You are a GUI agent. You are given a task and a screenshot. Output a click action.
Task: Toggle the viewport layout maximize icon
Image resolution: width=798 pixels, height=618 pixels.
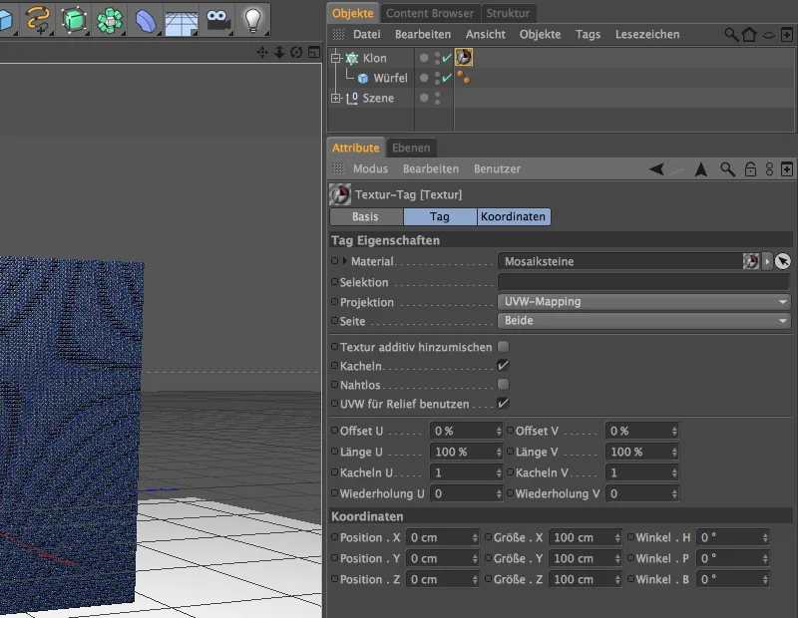[314, 52]
